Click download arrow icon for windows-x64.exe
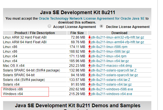 89,94
